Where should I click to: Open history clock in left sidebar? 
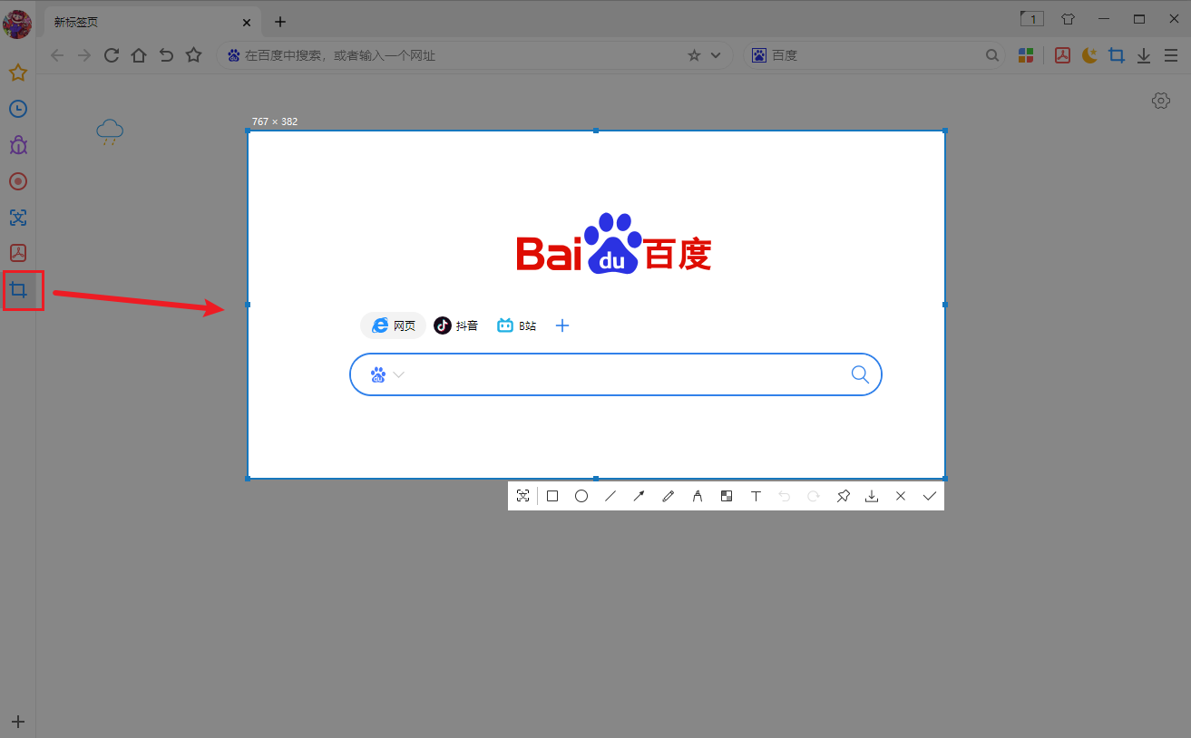click(x=18, y=109)
